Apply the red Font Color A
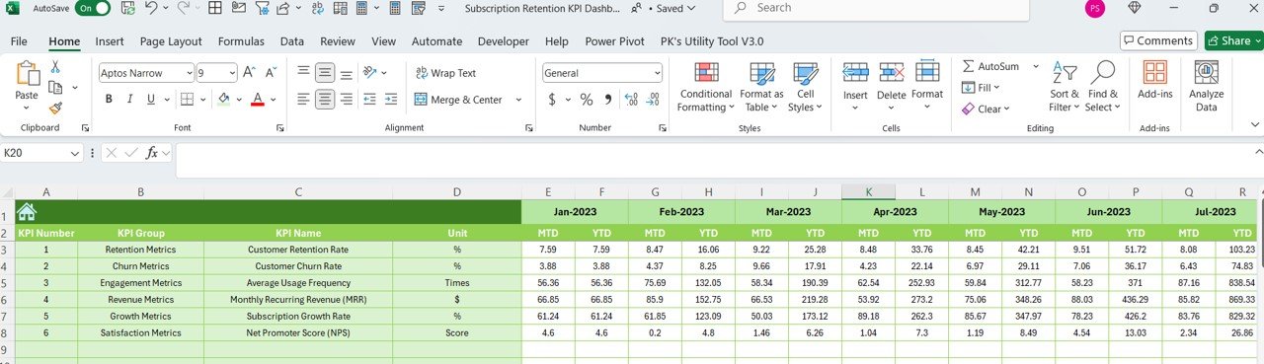 (257, 100)
